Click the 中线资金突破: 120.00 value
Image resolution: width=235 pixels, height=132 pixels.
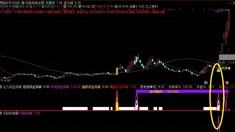coord(66,87)
